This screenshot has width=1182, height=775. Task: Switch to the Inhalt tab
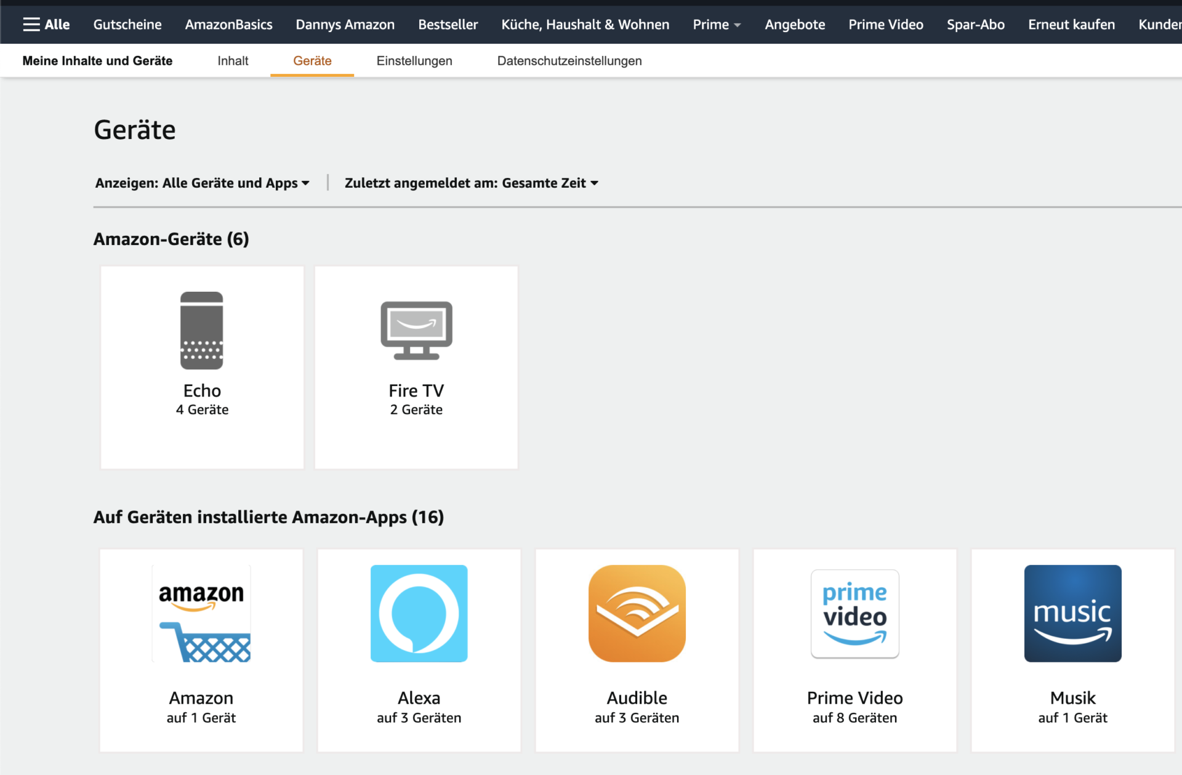coord(233,61)
